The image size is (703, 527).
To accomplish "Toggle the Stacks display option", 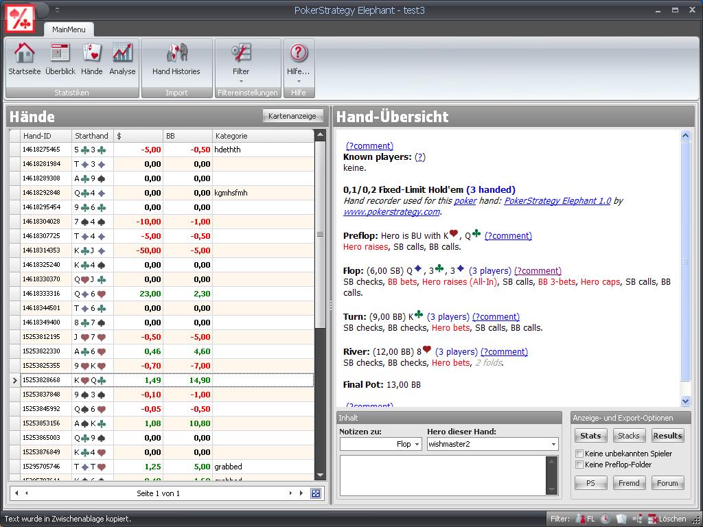I will coord(629,436).
